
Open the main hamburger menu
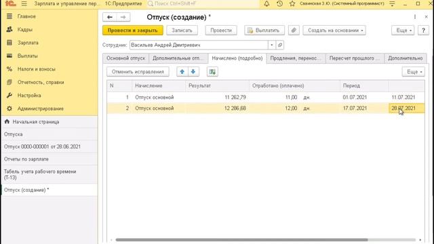[24, 3]
